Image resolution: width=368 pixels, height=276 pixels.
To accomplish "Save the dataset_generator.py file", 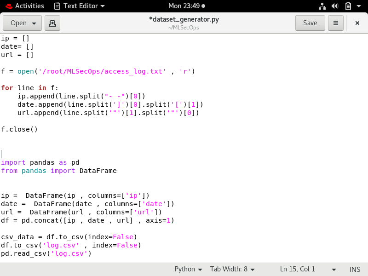I will (x=310, y=23).
